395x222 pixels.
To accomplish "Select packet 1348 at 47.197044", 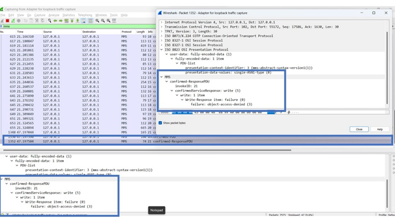I will [78, 132].
